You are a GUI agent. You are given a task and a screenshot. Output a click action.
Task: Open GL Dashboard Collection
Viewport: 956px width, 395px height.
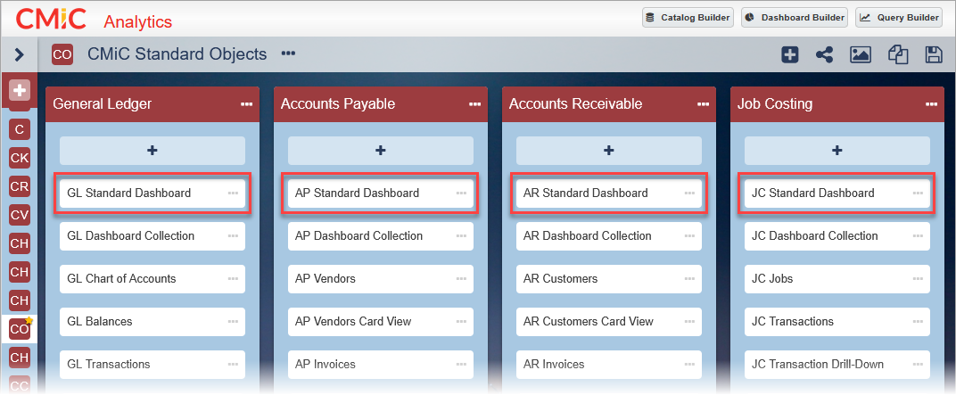click(152, 236)
